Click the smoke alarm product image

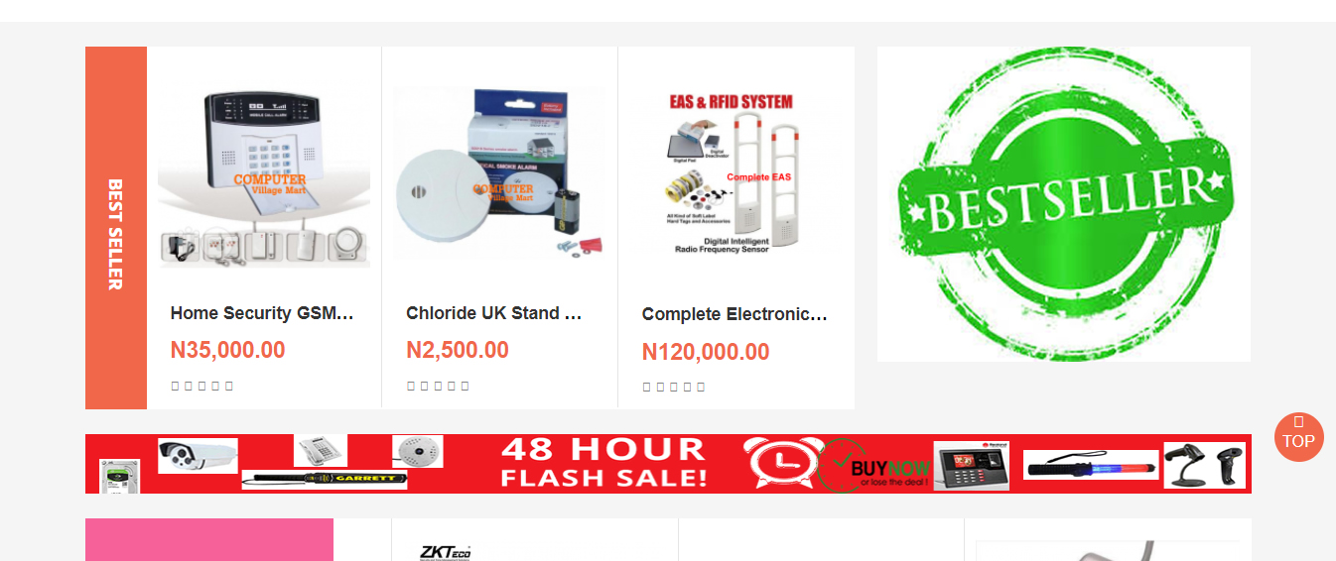point(499,174)
